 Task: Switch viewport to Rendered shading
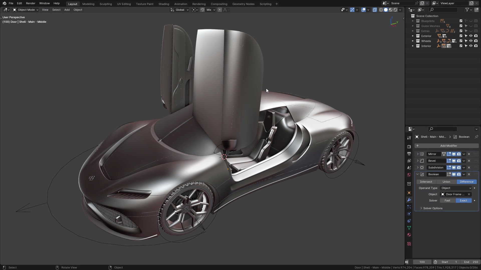tap(395, 10)
